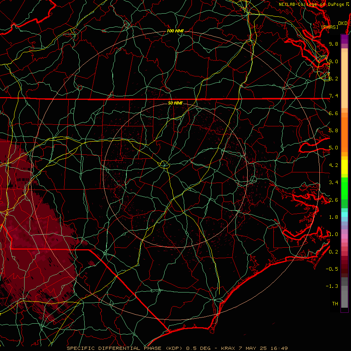The image size is (351, 351).
Task: Click the 5.0 value on the color scale
Action: click(333, 148)
